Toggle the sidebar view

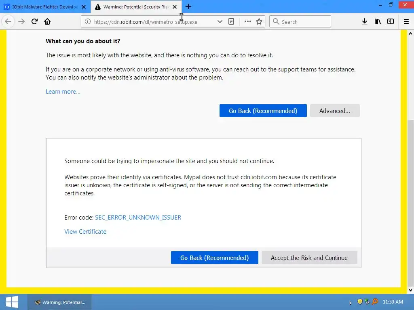pos(391,21)
